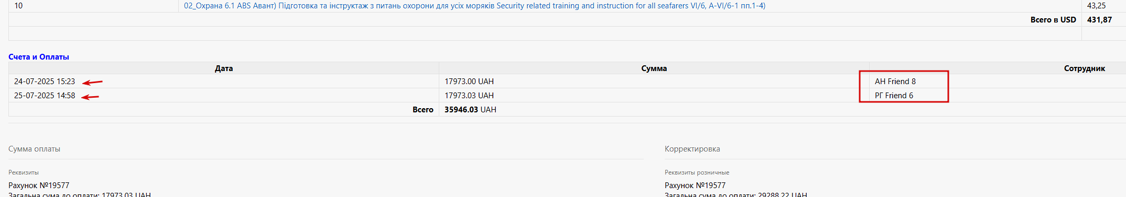
Task: Open the 02_Охрана 6.1 ABS Авант course link
Action: click(x=474, y=6)
